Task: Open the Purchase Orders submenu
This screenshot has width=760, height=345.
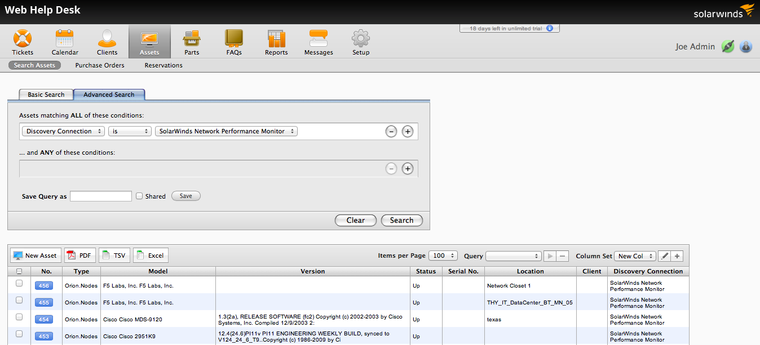Action: 100,65
